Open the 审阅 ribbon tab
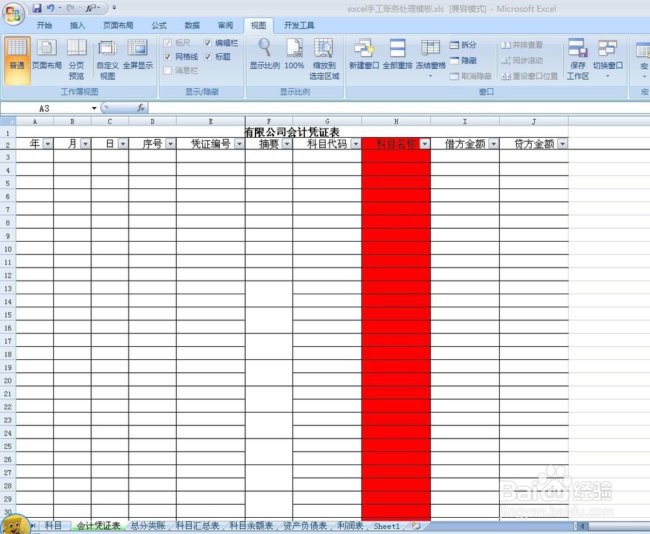The width and height of the screenshot is (650, 534). [x=226, y=25]
